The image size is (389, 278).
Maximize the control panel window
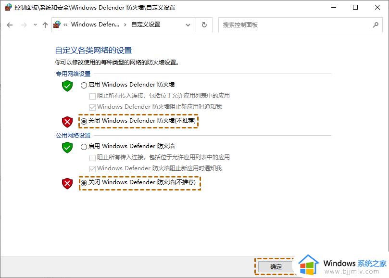point(355,7)
